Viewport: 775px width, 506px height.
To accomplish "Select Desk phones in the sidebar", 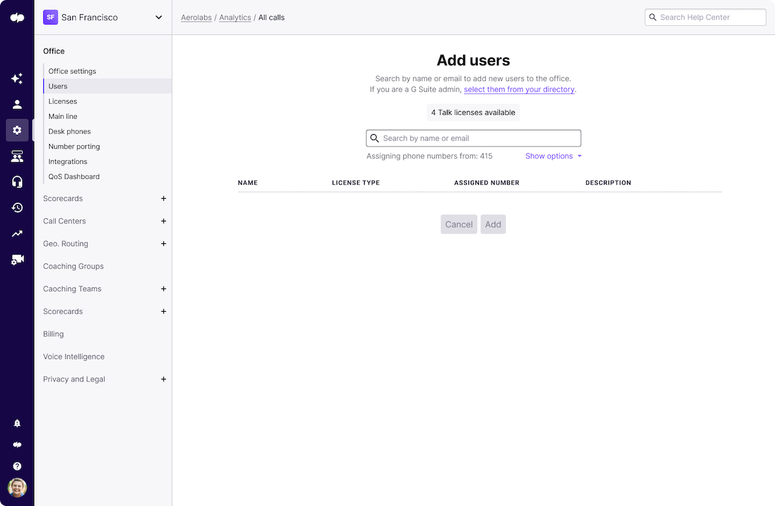I will (x=69, y=131).
